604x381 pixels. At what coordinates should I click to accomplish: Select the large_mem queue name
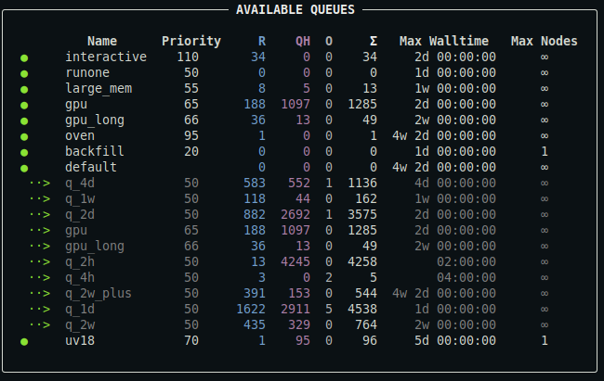pyautogui.click(x=98, y=88)
